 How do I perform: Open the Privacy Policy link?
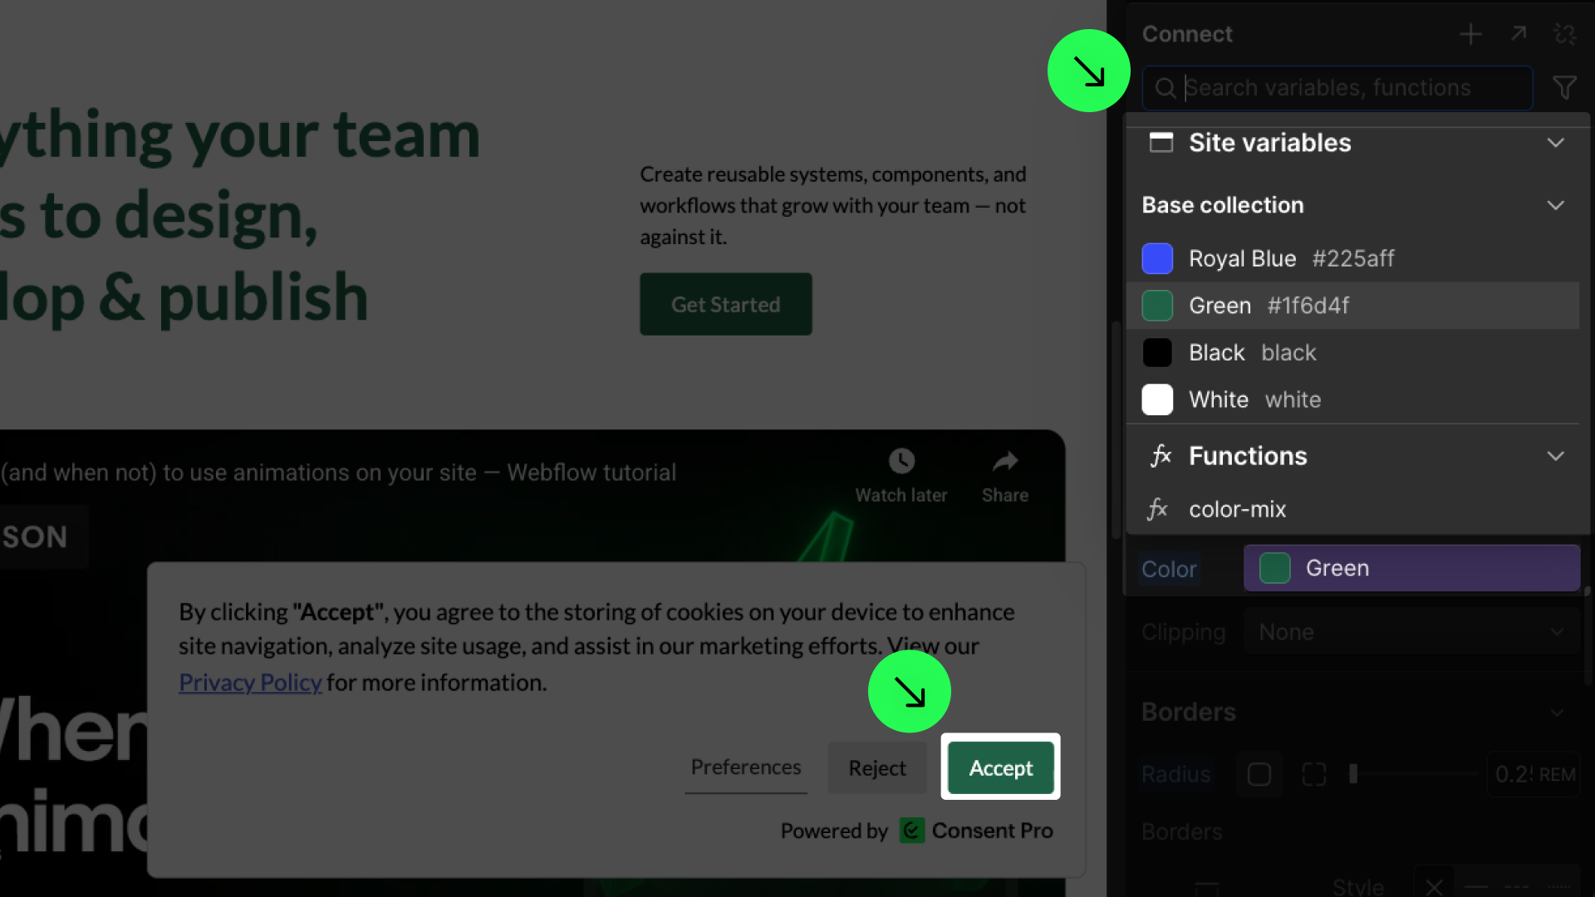click(250, 682)
